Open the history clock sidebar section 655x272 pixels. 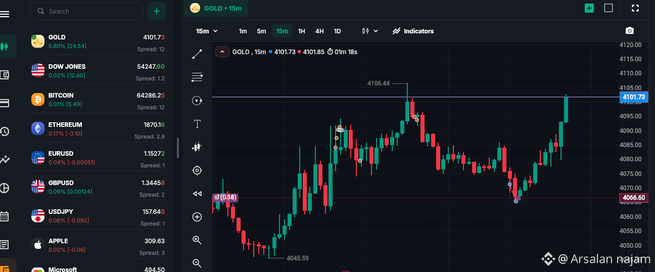point(5,131)
